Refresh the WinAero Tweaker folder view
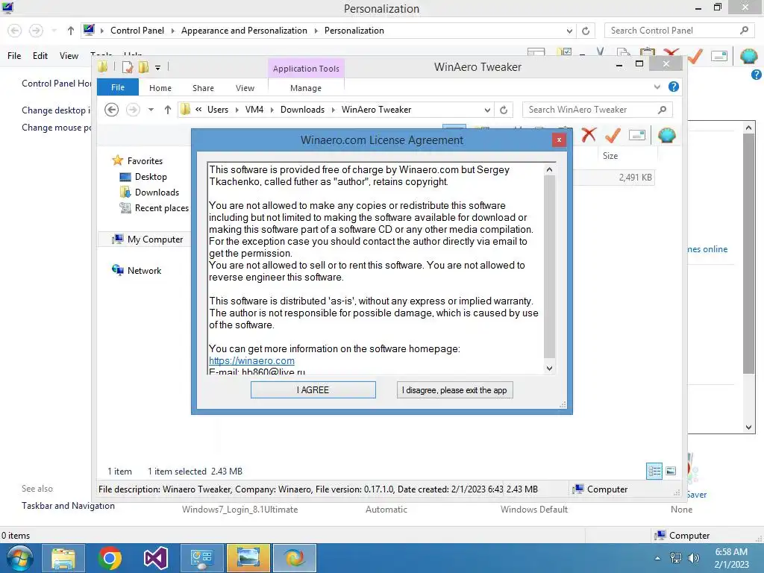 (x=504, y=110)
